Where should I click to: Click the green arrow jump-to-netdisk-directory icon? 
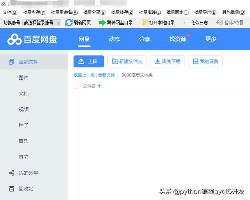(102, 23)
